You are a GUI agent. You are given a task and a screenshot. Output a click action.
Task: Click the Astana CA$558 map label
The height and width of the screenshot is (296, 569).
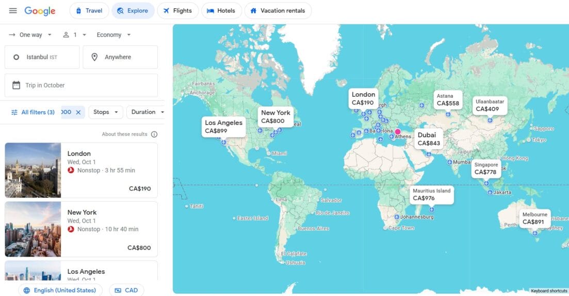tap(448, 100)
